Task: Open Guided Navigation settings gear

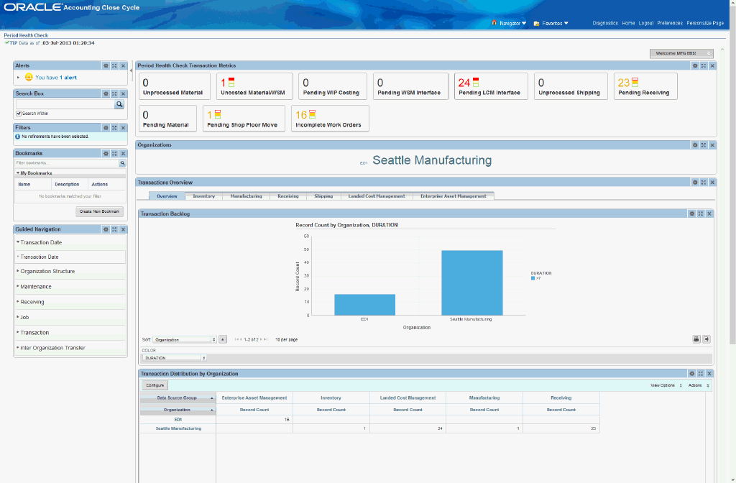Action: pyautogui.click(x=106, y=229)
